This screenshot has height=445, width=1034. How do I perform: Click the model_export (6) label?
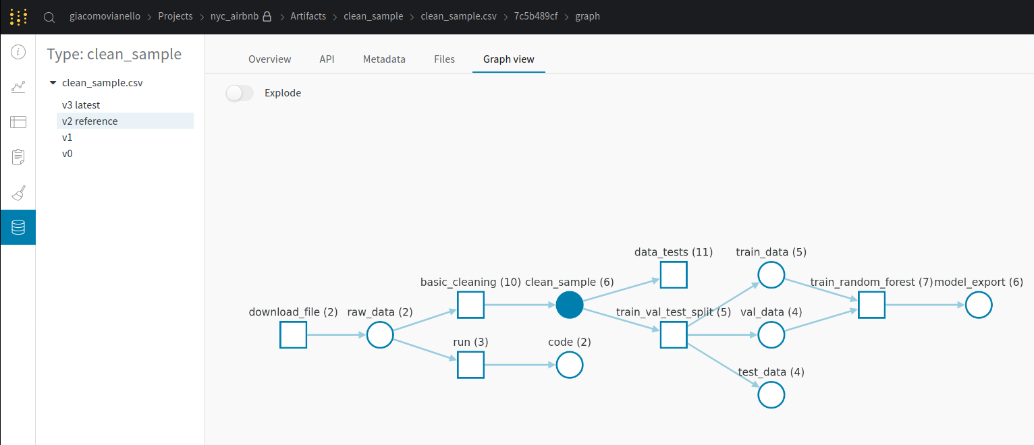pyautogui.click(x=979, y=282)
